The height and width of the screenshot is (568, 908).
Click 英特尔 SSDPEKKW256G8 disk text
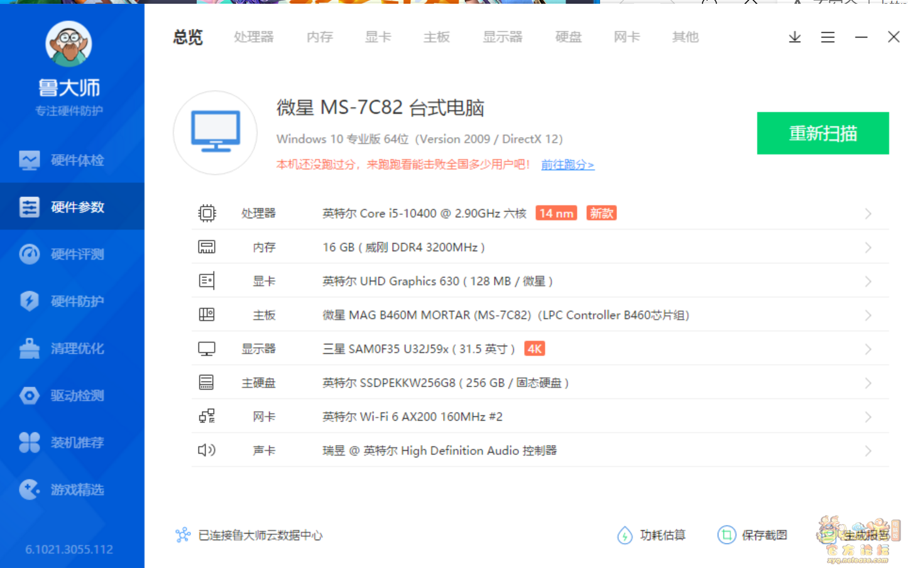pos(446,383)
